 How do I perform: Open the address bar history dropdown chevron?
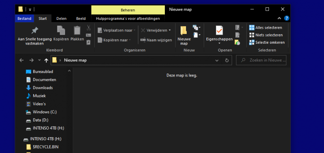pyautogui.click(x=217, y=60)
